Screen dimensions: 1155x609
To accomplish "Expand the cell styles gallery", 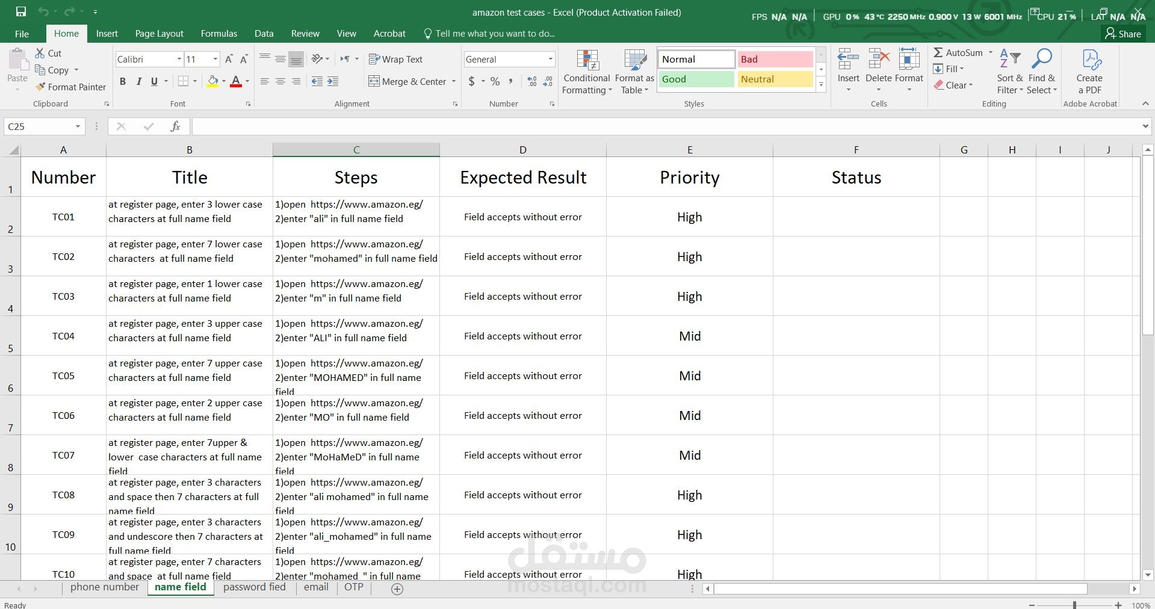I will click(821, 85).
